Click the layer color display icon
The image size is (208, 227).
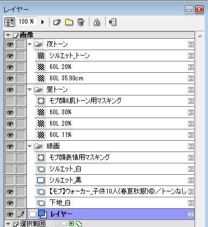(10, 22)
